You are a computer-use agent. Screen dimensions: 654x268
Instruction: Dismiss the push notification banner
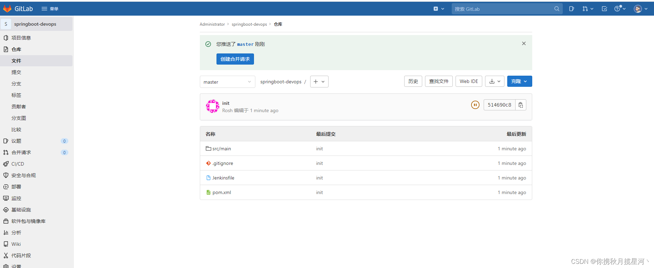tap(524, 43)
